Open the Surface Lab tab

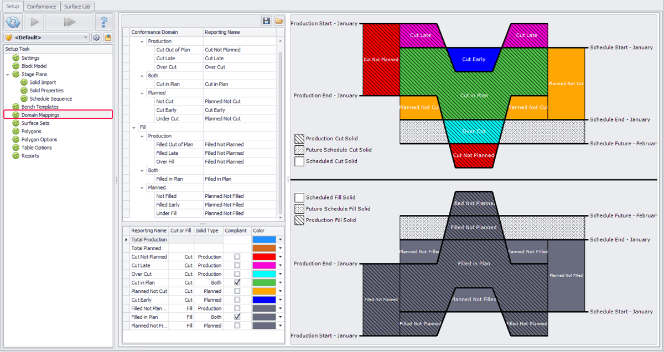point(78,7)
